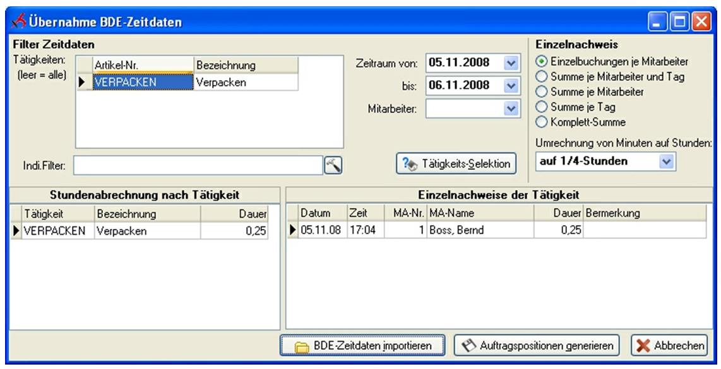721x369 pixels.
Task: Select Einzelbuchungen je Mitarbeiter option
Action: 541,62
